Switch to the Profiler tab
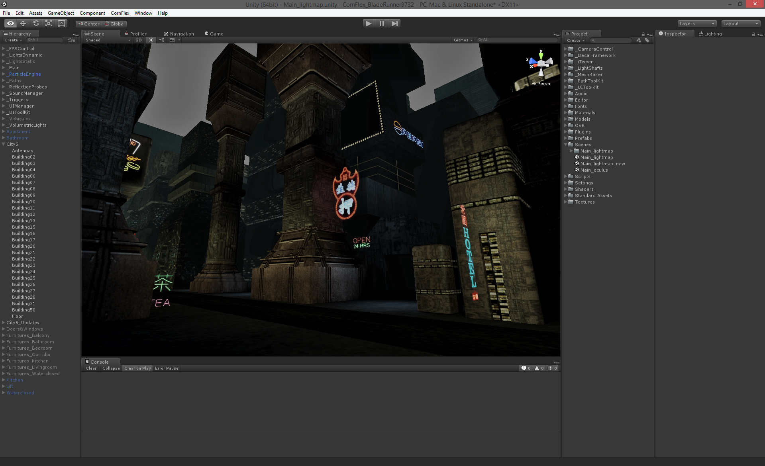The width and height of the screenshot is (765, 466). [135, 34]
